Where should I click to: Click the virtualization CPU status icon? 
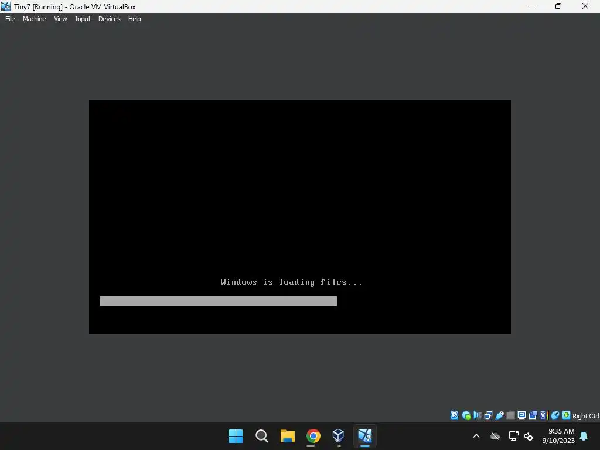click(x=544, y=415)
